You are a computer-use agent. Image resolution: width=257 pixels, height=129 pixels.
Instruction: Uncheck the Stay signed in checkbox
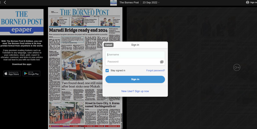pyautogui.click(x=107, y=70)
